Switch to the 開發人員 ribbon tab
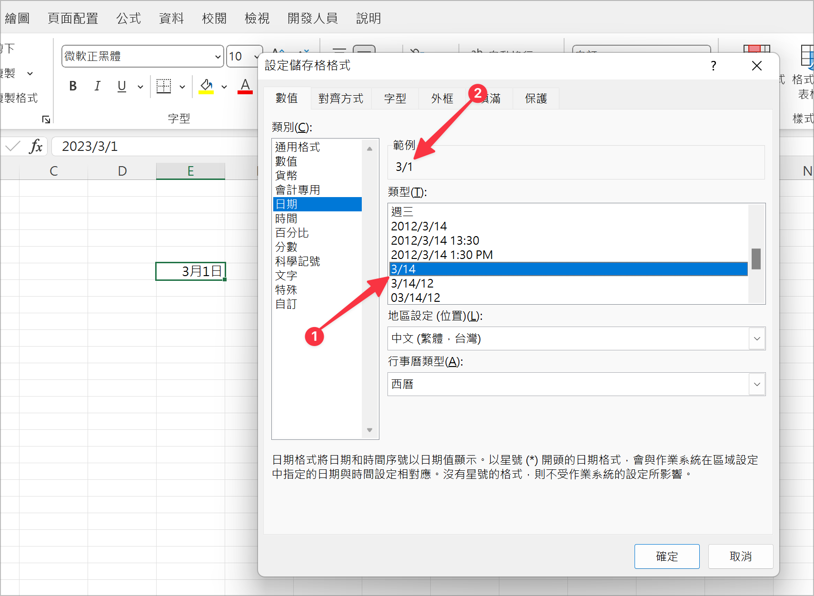This screenshot has height=596, width=814. pyautogui.click(x=313, y=18)
